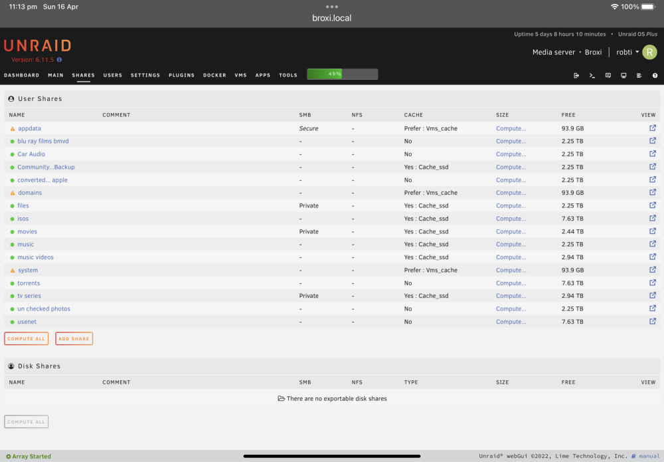Open the terminal icon in header
Viewport: 664px width, 462px height.
click(592, 75)
